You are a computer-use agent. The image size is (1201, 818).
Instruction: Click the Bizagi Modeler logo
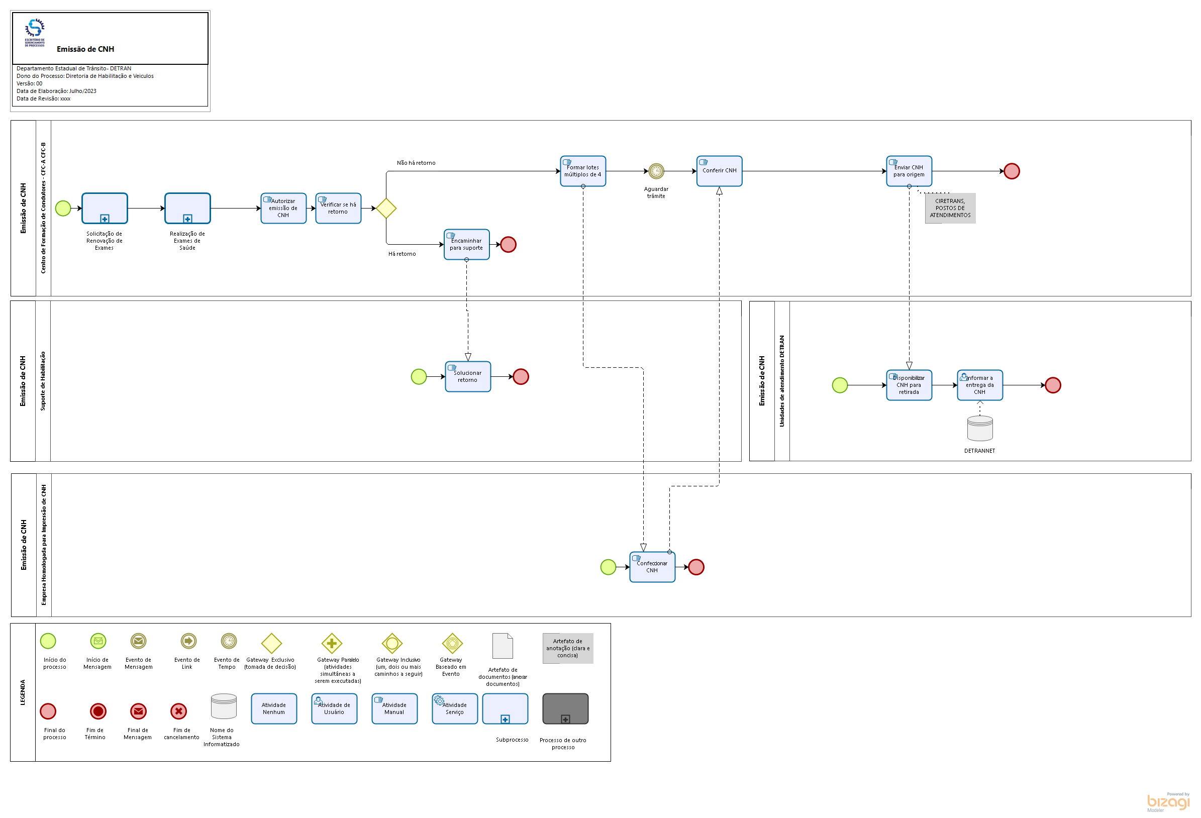[1168, 801]
